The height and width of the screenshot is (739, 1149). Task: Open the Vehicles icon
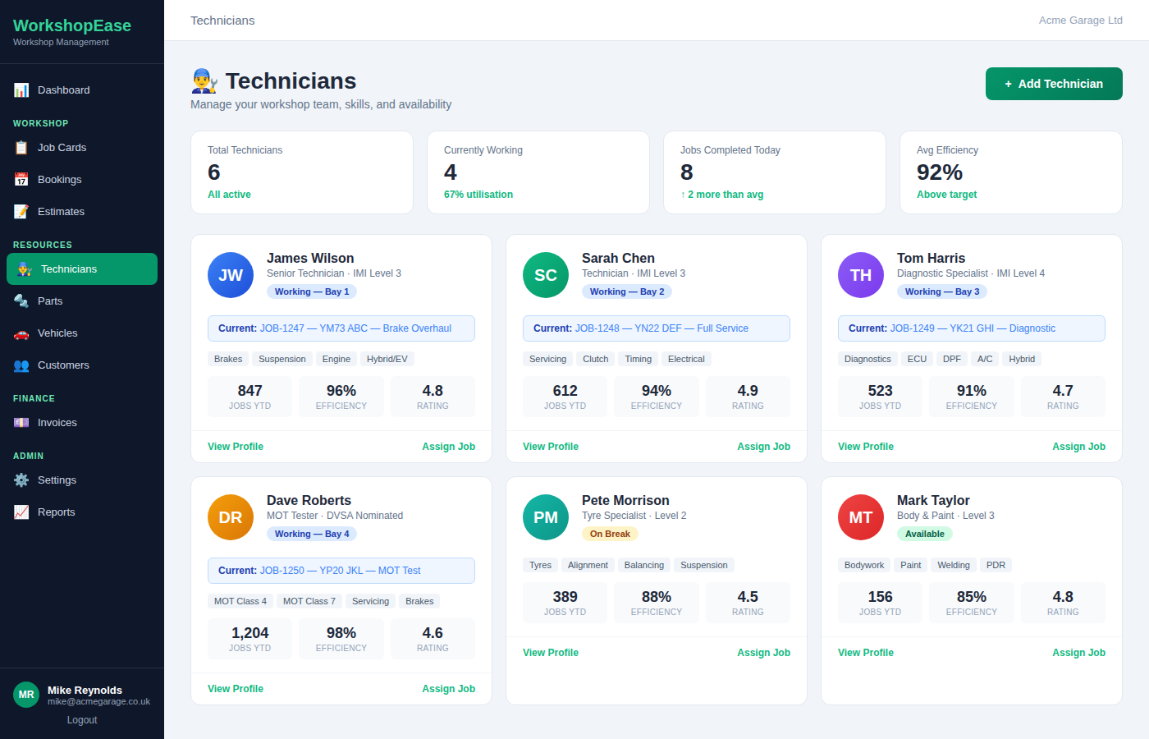pos(20,333)
